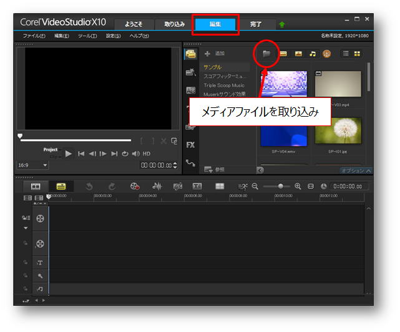Open the Auto Music icon

(x=178, y=187)
